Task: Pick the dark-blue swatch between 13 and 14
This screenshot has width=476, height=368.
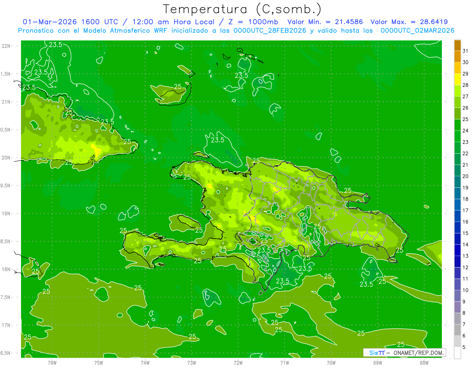Action: pyautogui.click(x=457, y=250)
